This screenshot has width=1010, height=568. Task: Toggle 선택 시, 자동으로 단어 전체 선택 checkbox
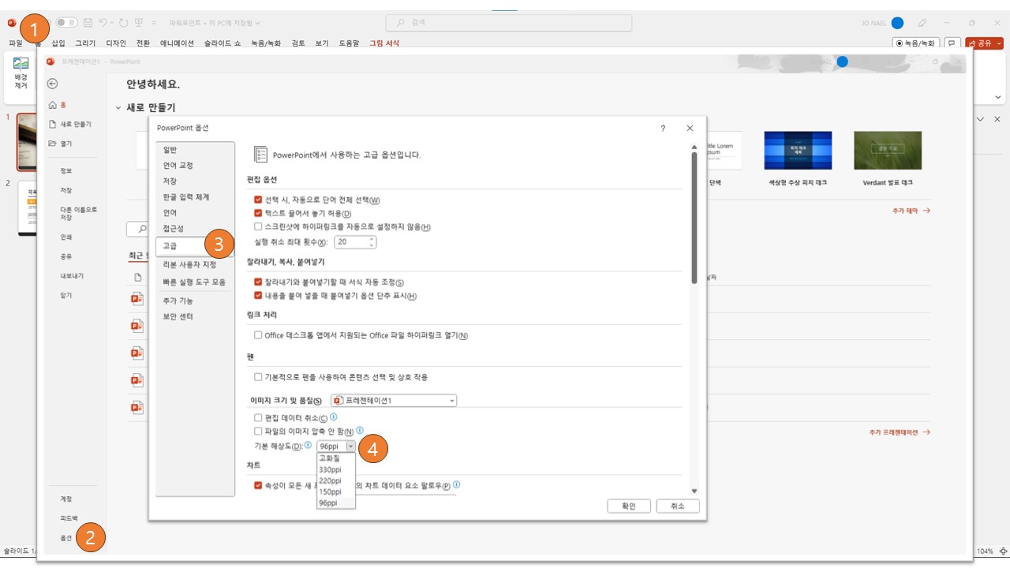[258, 200]
